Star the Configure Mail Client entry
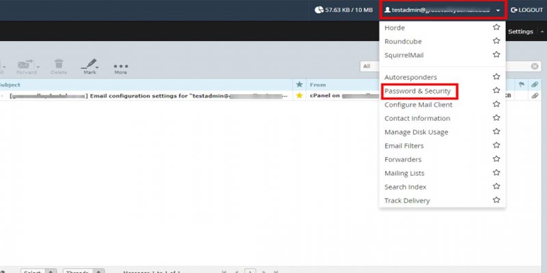The image size is (547, 273). [x=496, y=104]
